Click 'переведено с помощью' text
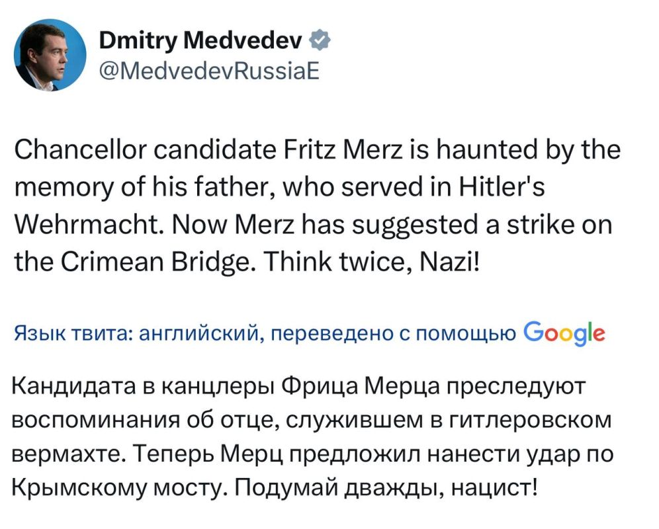The height and width of the screenshot is (529, 659). click(392, 334)
